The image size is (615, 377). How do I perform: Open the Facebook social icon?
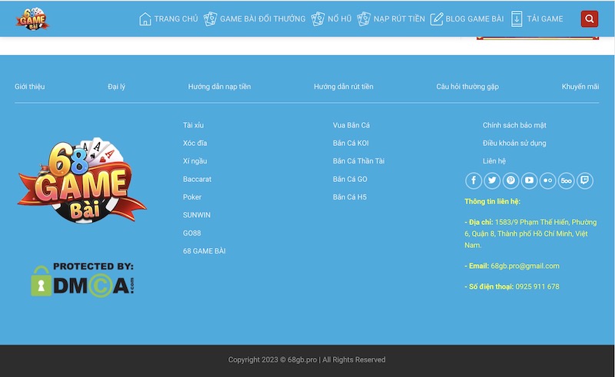(474, 180)
